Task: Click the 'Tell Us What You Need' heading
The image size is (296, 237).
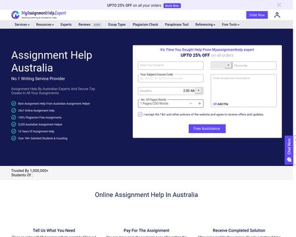Action: [54, 230]
